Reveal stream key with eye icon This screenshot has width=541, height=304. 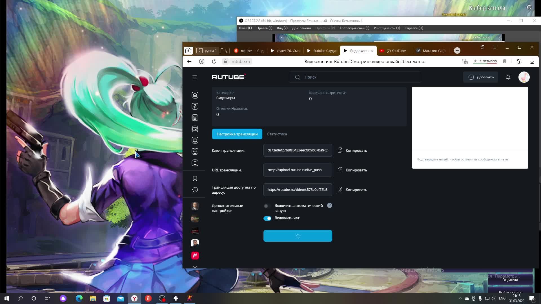point(326,151)
